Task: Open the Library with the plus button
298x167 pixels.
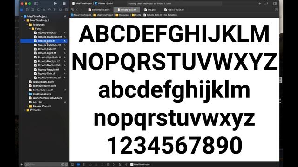Action: point(260,3)
